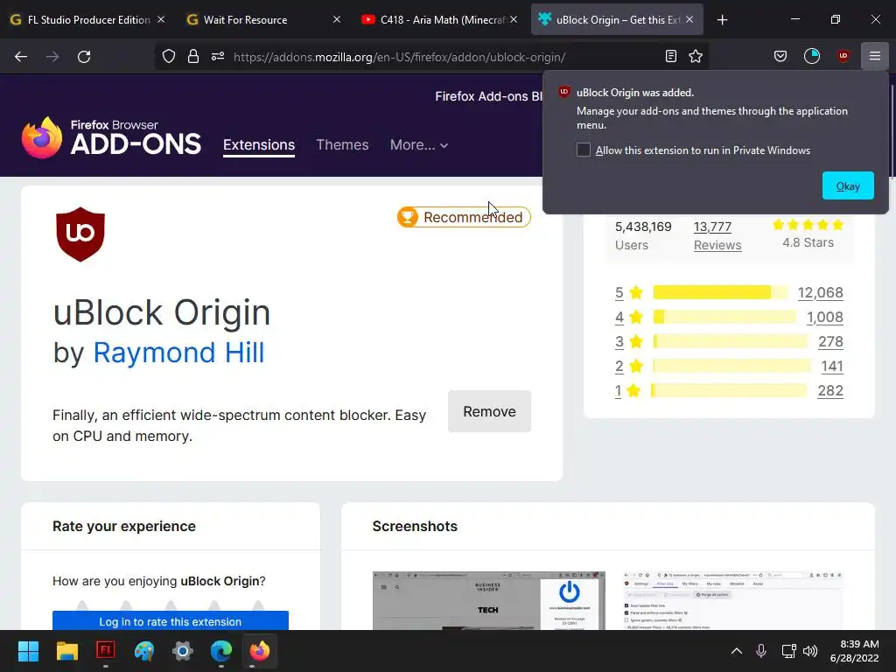Show hidden system tray icons
The image size is (896, 672).
[737, 651]
